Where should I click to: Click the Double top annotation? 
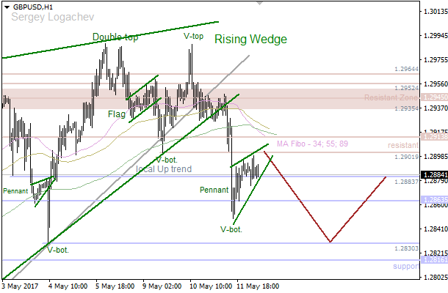pyautogui.click(x=115, y=37)
